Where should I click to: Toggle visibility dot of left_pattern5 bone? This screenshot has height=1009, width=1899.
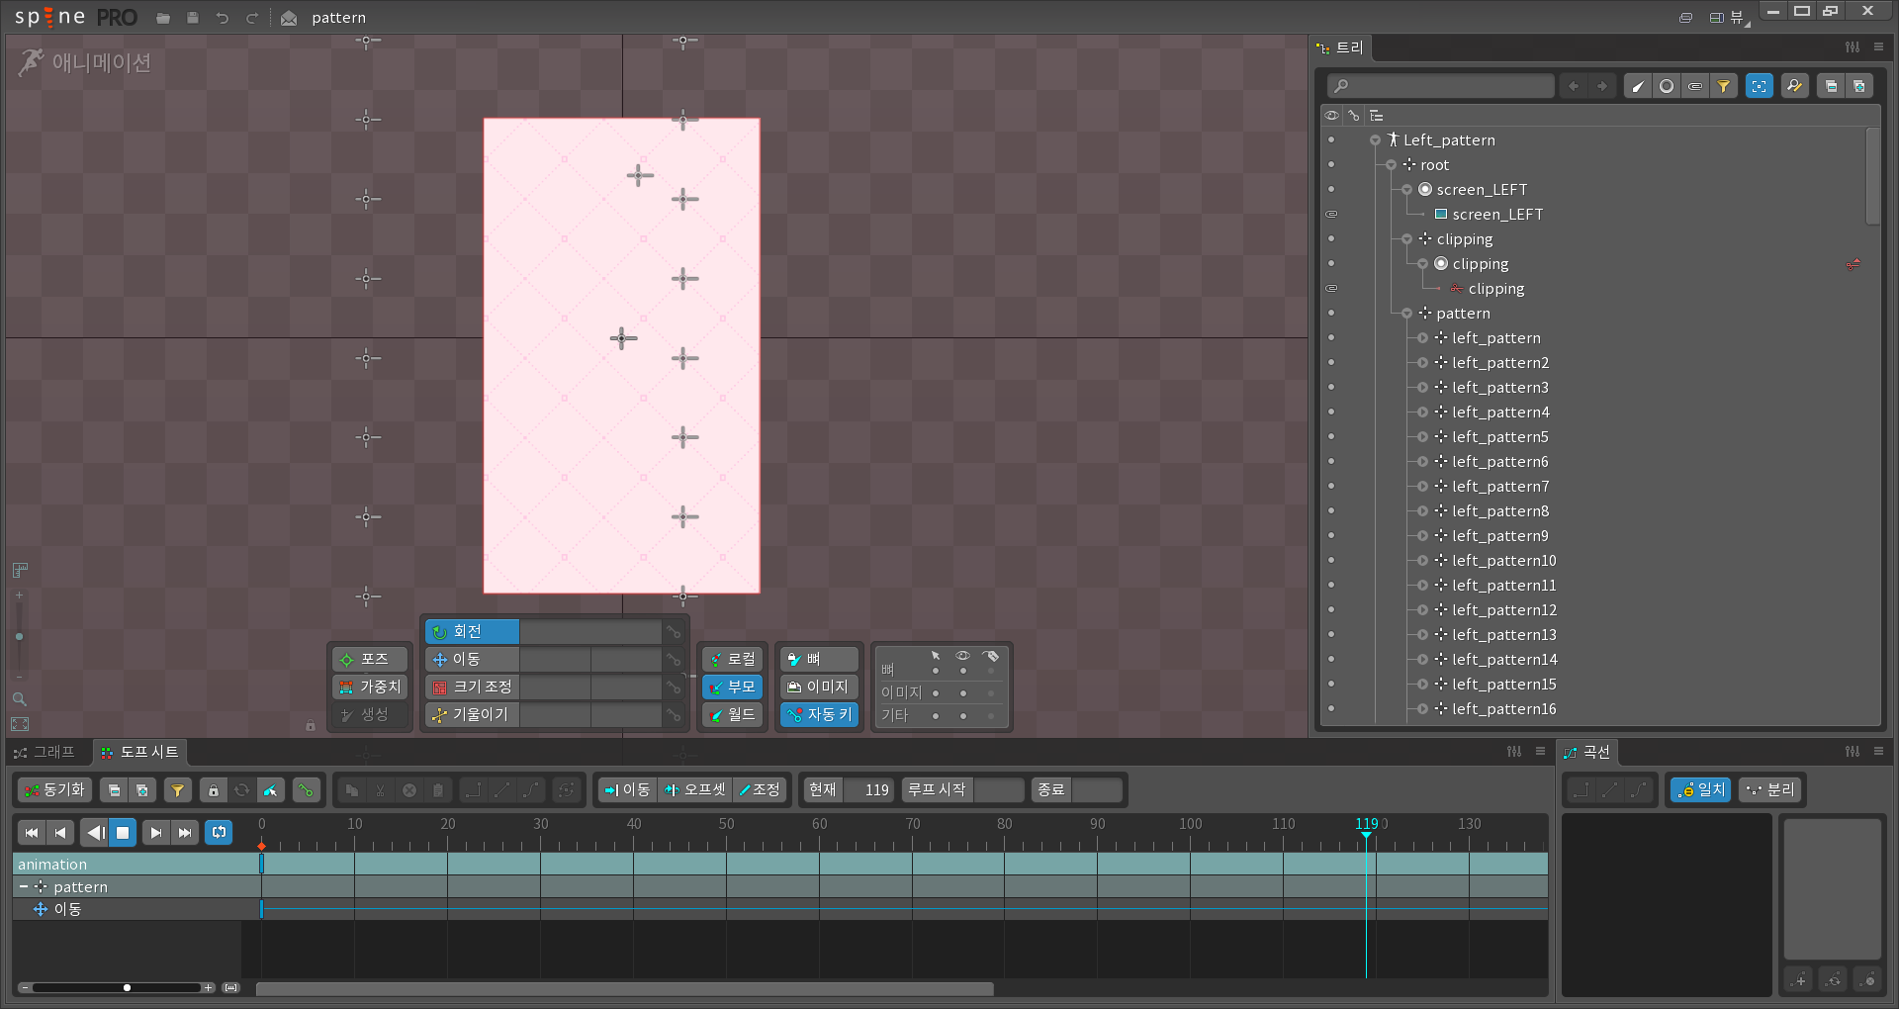1331,437
